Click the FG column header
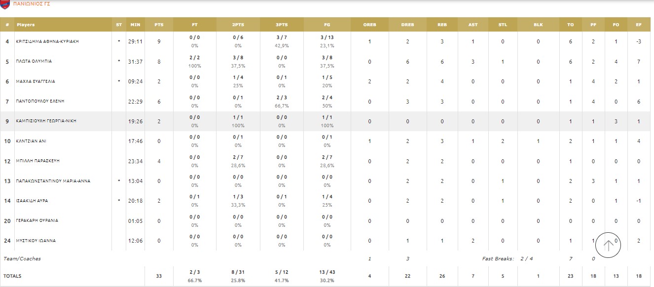 tap(327, 25)
